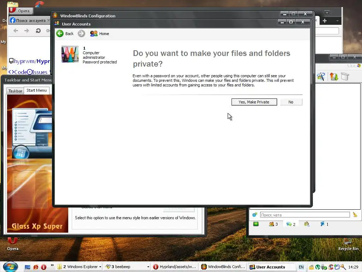Decline with the No button
This screenshot has width=362, height=272.
[x=291, y=102]
